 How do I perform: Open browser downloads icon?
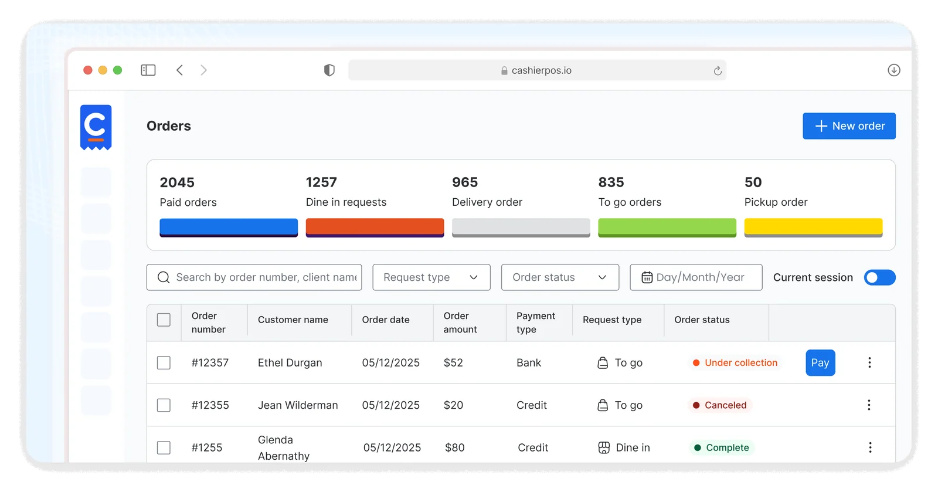[894, 70]
